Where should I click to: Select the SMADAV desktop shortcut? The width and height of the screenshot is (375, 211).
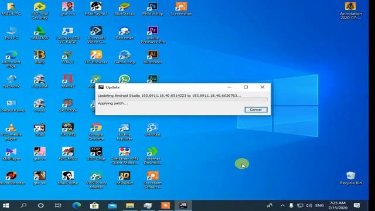pos(40,33)
